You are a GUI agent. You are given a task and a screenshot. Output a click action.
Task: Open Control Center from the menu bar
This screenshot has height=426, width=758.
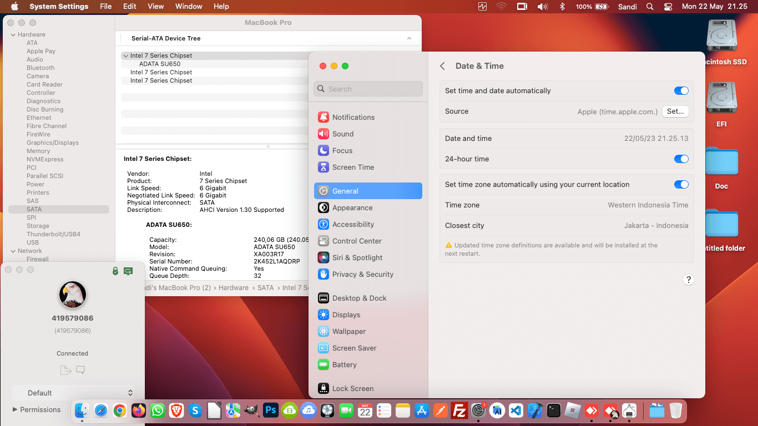point(668,7)
